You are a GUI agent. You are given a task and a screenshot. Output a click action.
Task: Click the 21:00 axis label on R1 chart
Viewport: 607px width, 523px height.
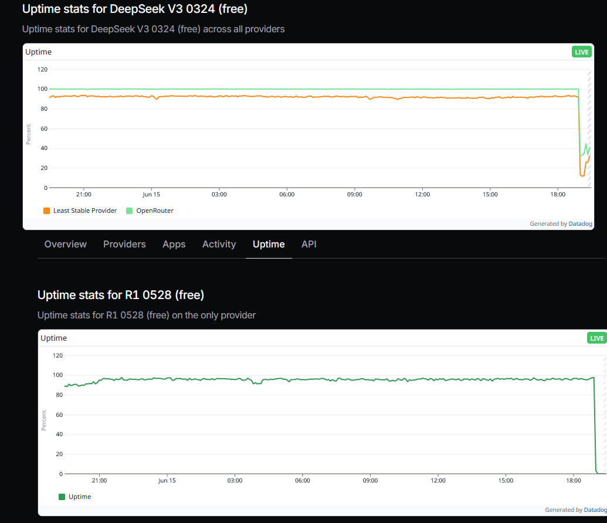click(x=99, y=480)
